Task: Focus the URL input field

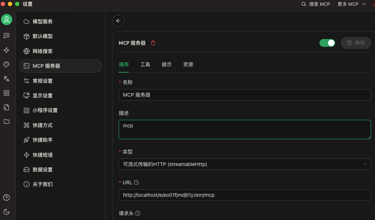Action: point(245,195)
